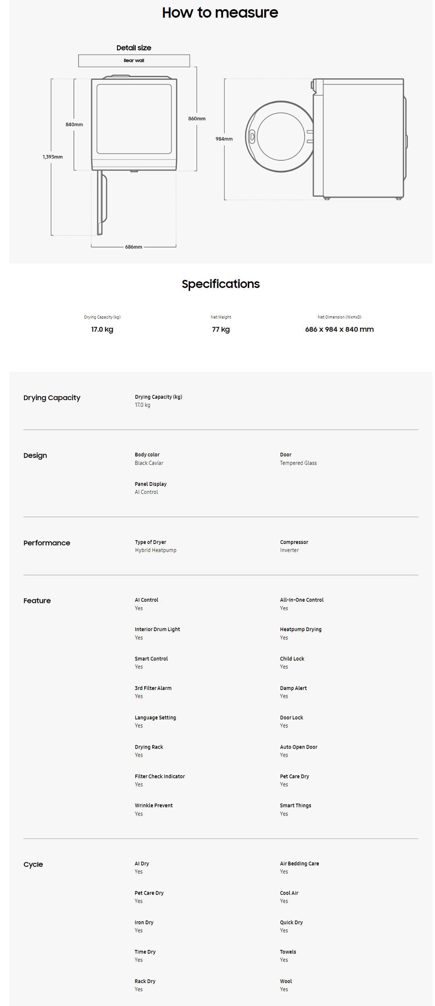Click the Feature section heading
The width and height of the screenshot is (435, 1006).
pyautogui.click(x=37, y=601)
